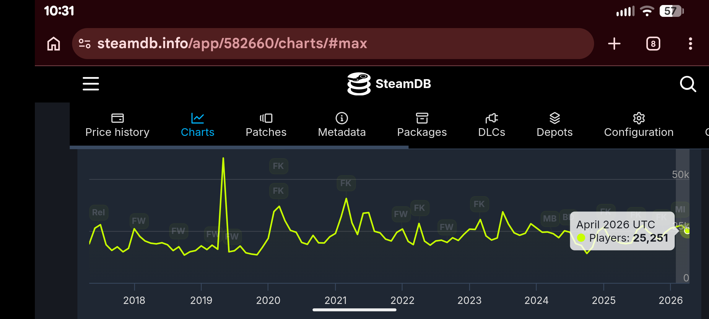Open the DLCs tab
This screenshot has width=709, height=319.
[492, 126]
